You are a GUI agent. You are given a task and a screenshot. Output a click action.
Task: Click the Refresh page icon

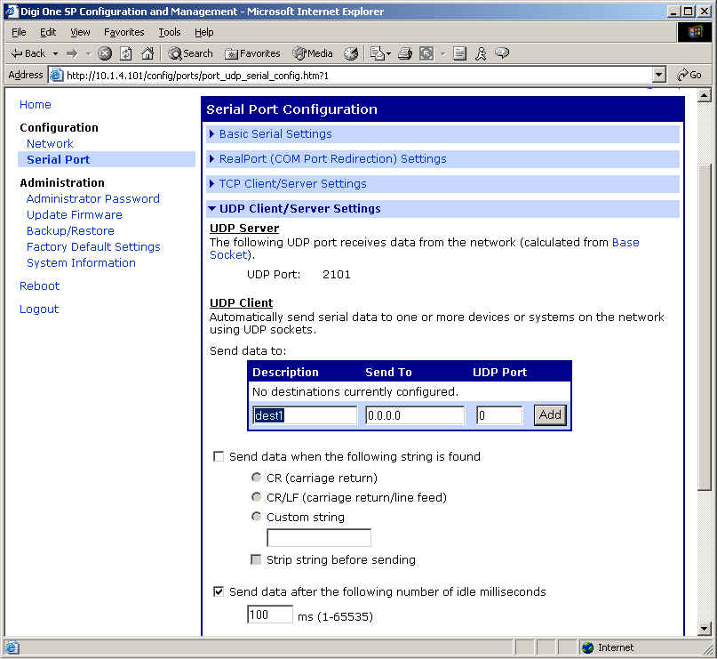pyautogui.click(x=125, y=53)
